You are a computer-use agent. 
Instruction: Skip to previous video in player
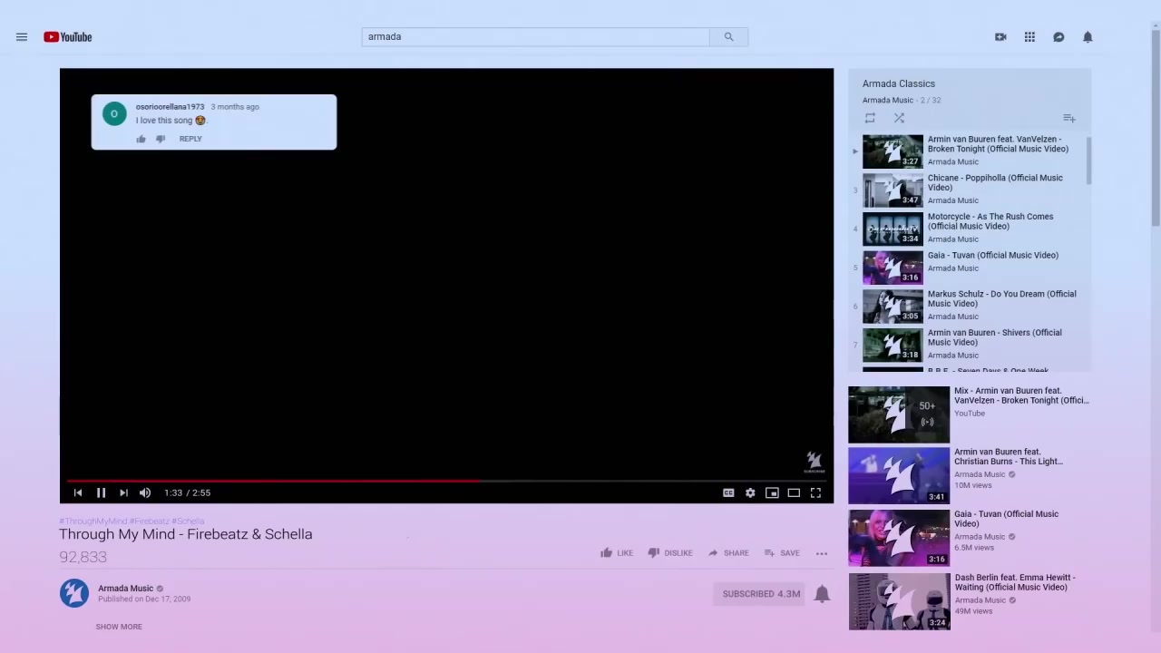(x=78, y=492)
